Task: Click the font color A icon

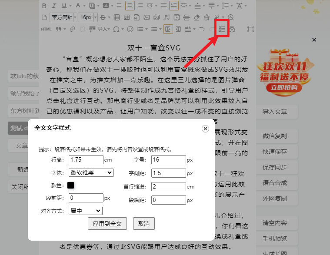Action: coord(78,6)
